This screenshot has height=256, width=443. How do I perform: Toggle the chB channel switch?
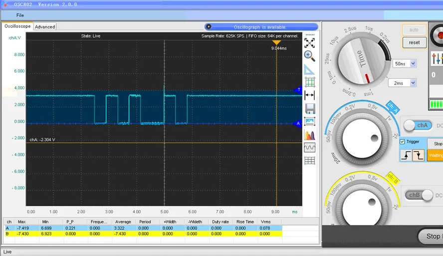point(418,196)
